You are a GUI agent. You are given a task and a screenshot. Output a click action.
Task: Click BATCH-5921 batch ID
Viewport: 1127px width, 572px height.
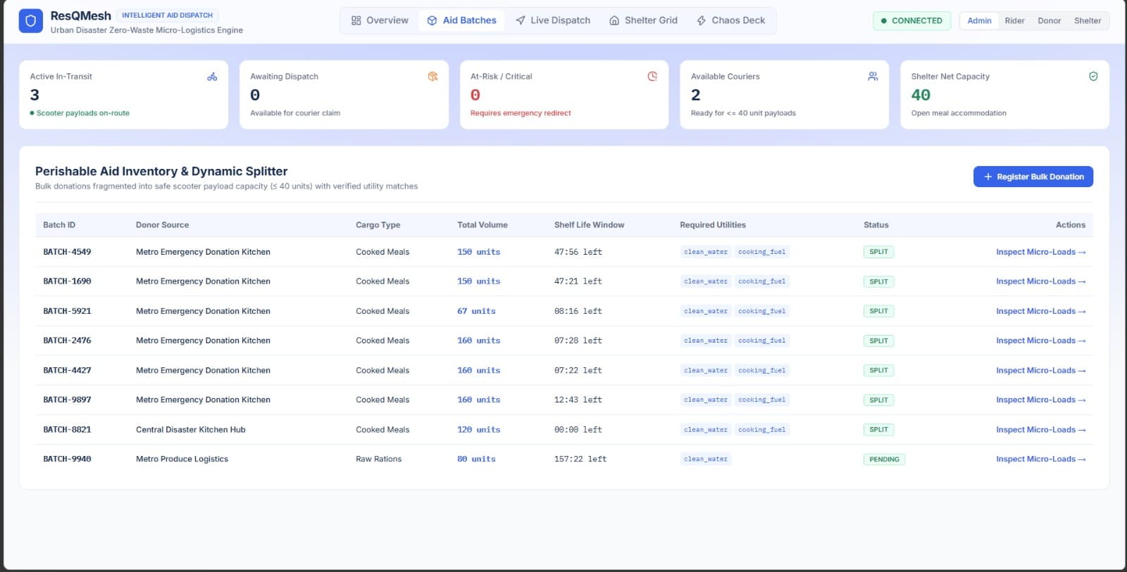67,311
